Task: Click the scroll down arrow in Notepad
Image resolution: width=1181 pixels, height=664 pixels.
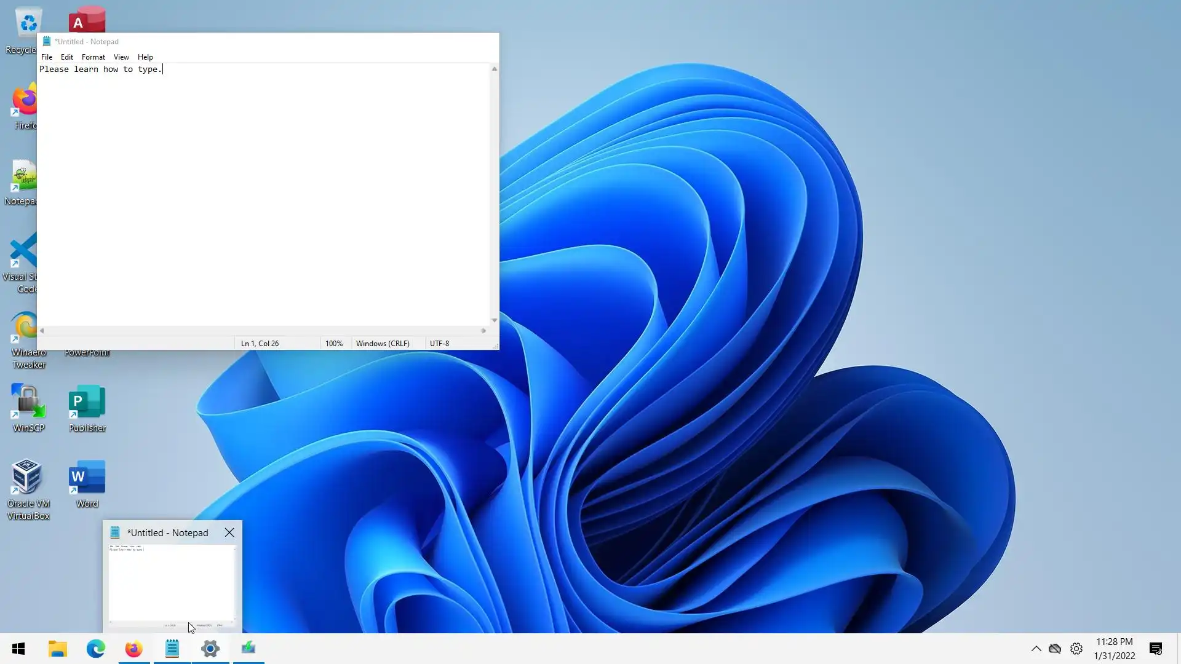Action: (x=494, y=320)
